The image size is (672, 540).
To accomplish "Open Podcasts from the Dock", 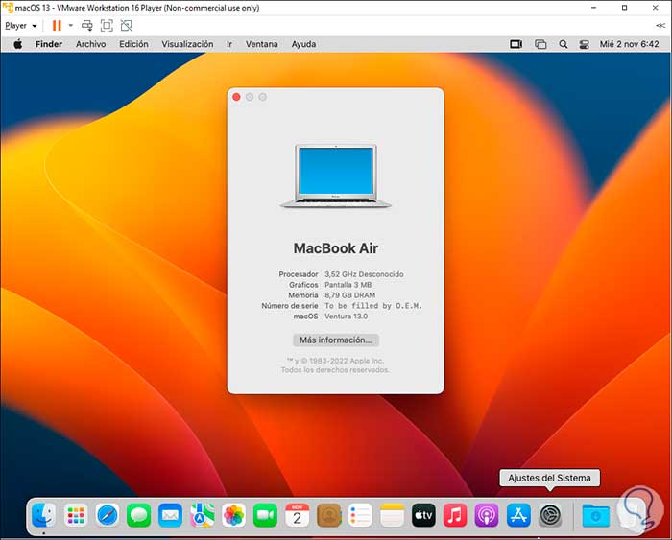I will coord(487,515).
